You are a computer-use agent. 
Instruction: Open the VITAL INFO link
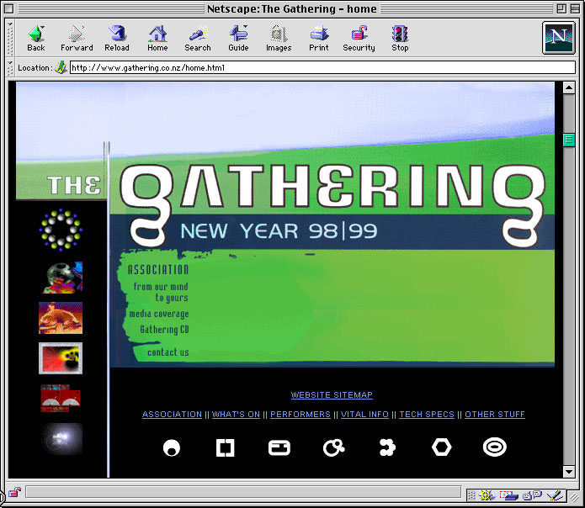pos(364,415)
